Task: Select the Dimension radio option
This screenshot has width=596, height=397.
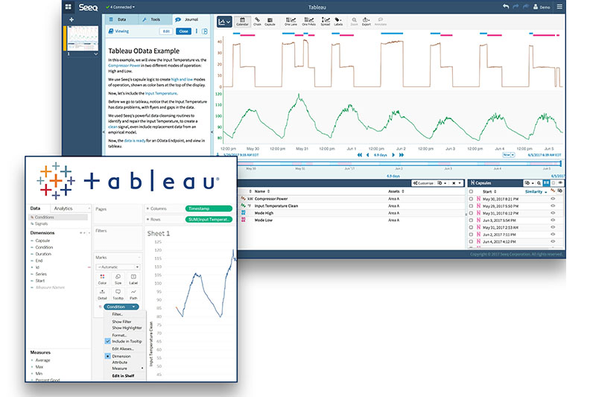Action: point(107,356)
